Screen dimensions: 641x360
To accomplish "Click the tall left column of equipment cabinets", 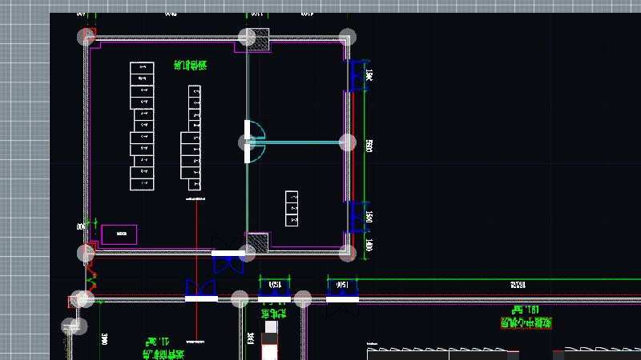I will click(142, 126).
